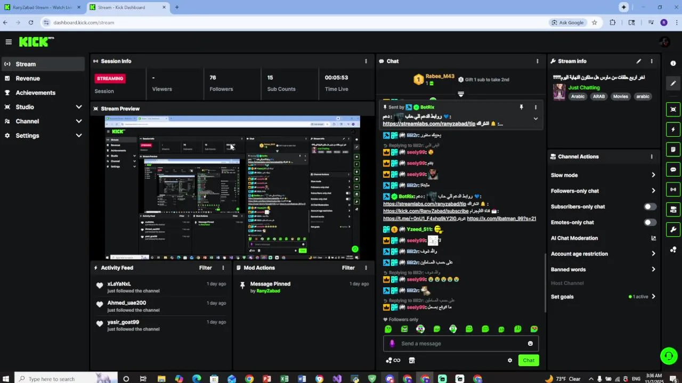Select the first green quick emote
The width and height of the screenshot is (682, 383).
[388, 329]
